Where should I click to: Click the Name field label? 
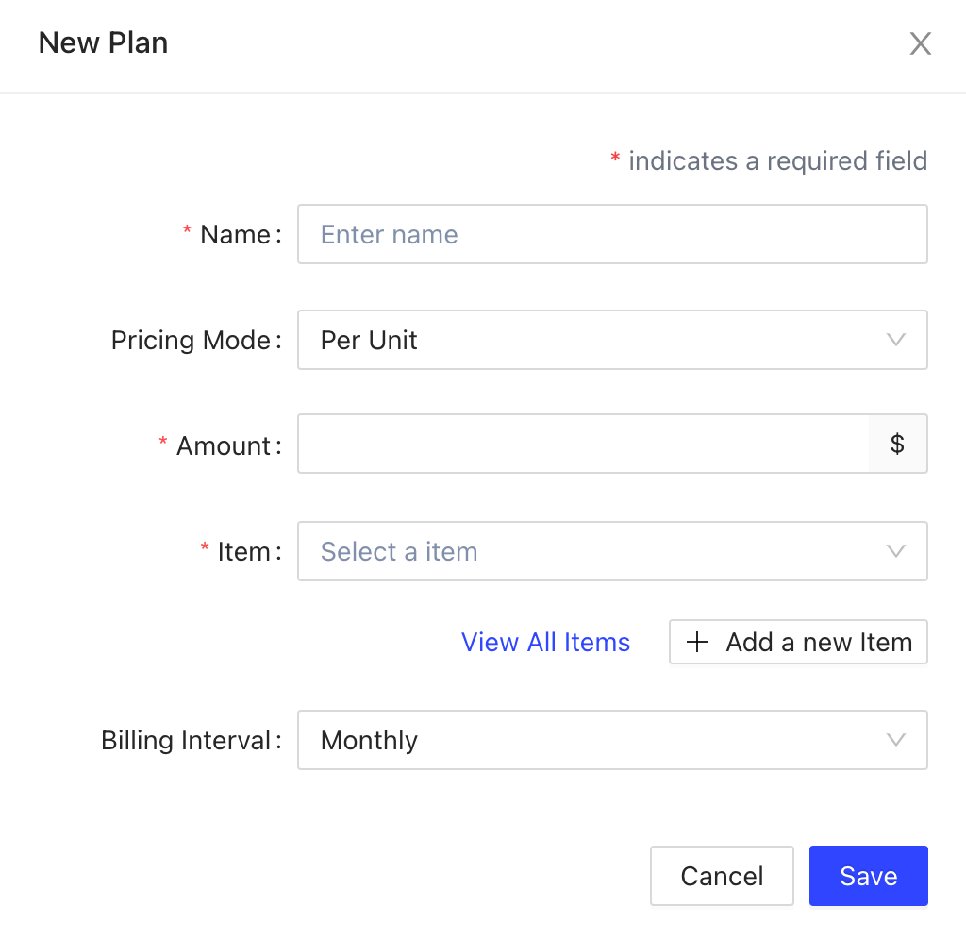pyautogui.click(x=235, y=235)
